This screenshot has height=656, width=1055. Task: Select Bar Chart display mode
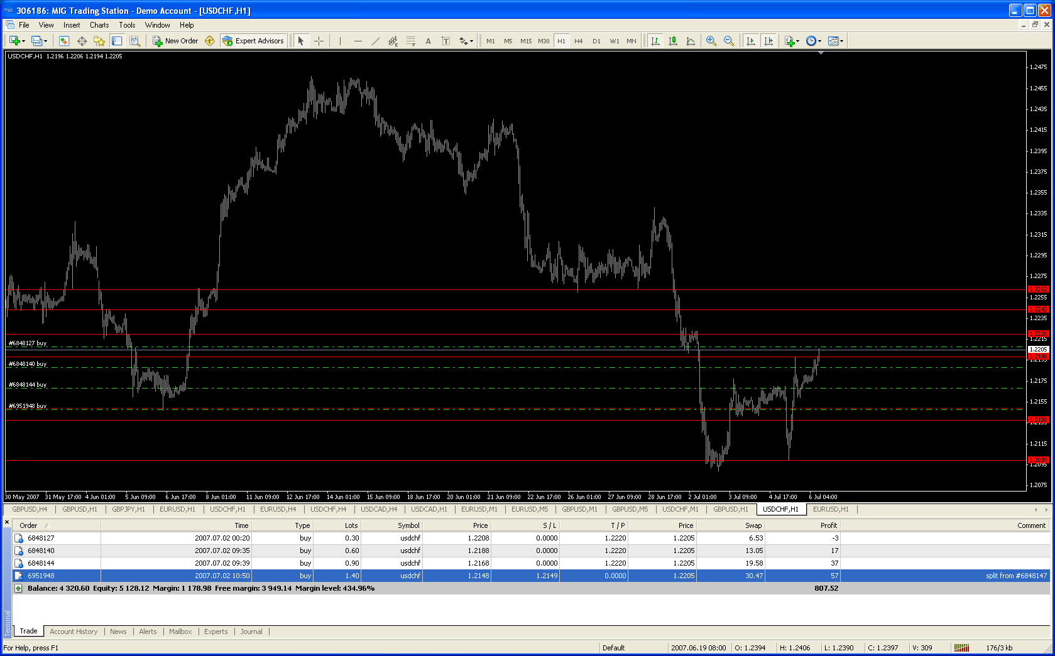pos(655,41)
